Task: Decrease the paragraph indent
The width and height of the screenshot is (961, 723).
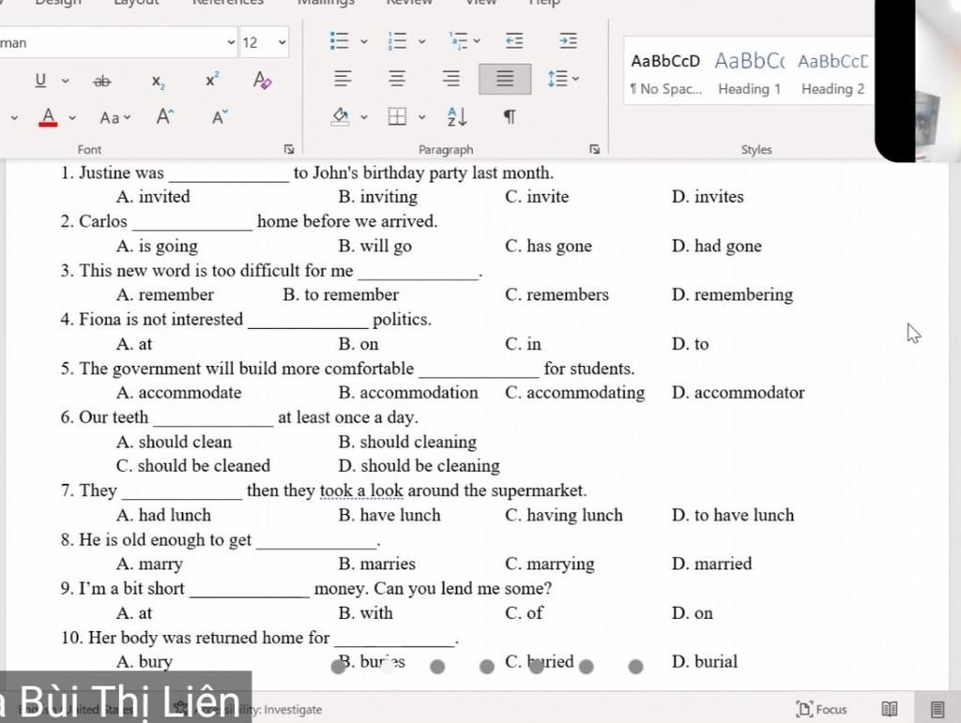Action: click(x=514, y=40)
